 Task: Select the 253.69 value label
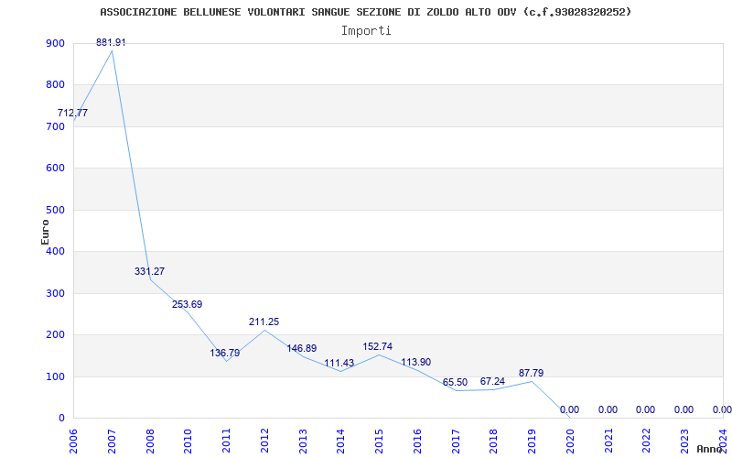187,304
